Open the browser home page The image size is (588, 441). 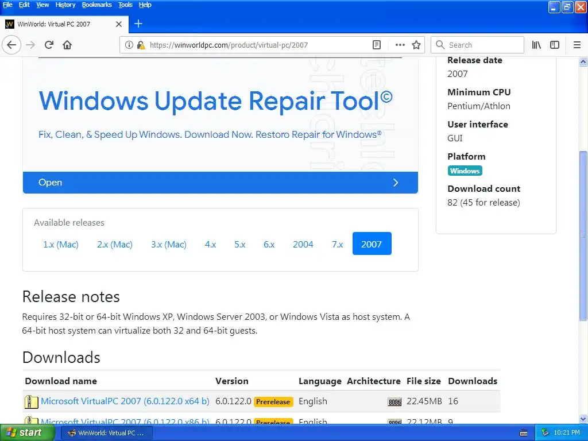[67, 45]
